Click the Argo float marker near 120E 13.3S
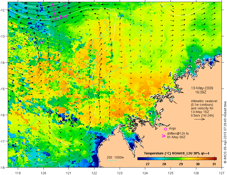 42,43
